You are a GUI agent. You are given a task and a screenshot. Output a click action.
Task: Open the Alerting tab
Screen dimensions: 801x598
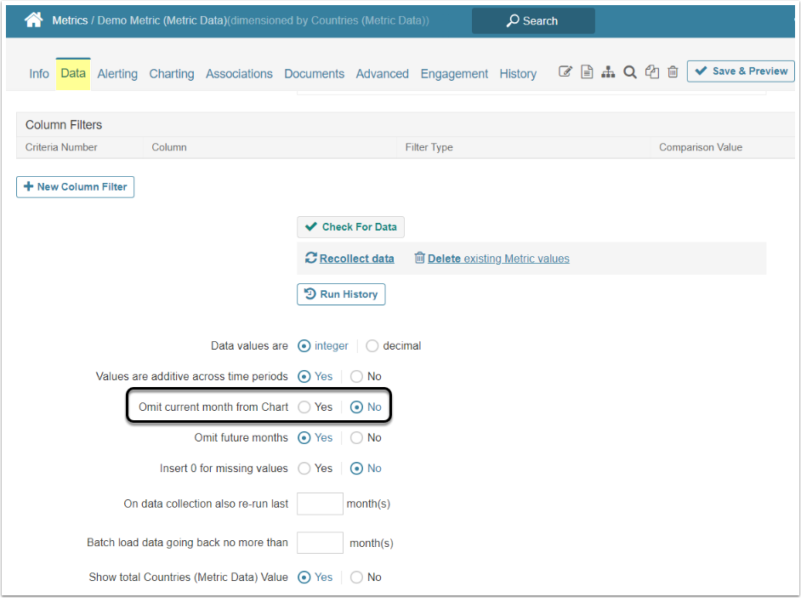117,74
